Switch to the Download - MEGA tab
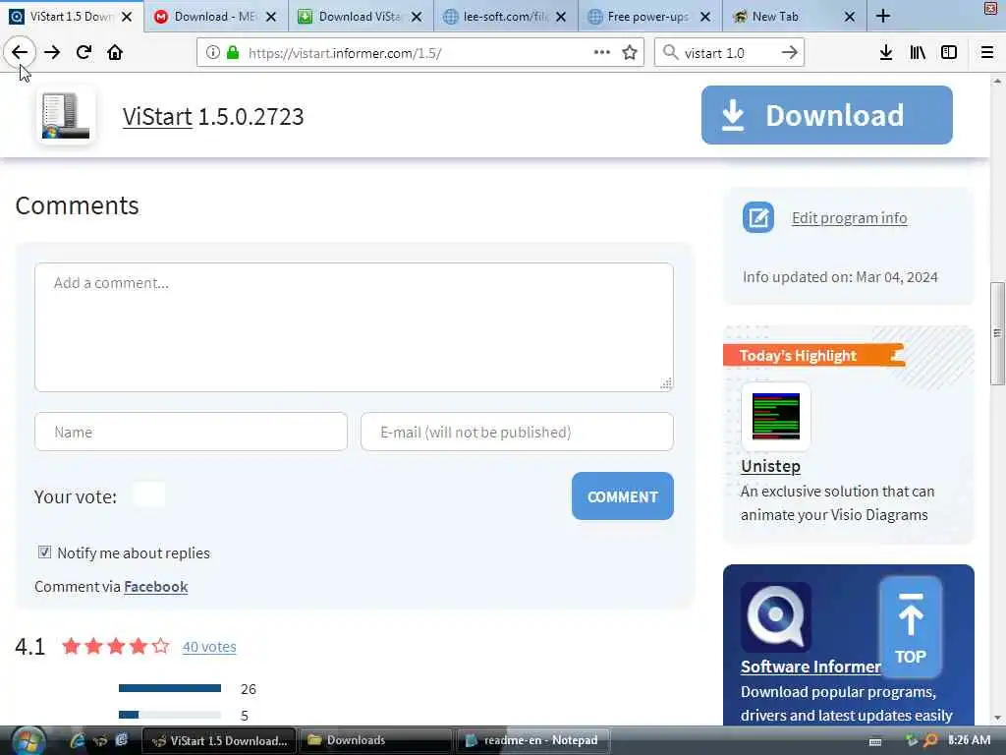This screenshot has width=1006, height=755. pyautogui.click(x=216, y=17)
